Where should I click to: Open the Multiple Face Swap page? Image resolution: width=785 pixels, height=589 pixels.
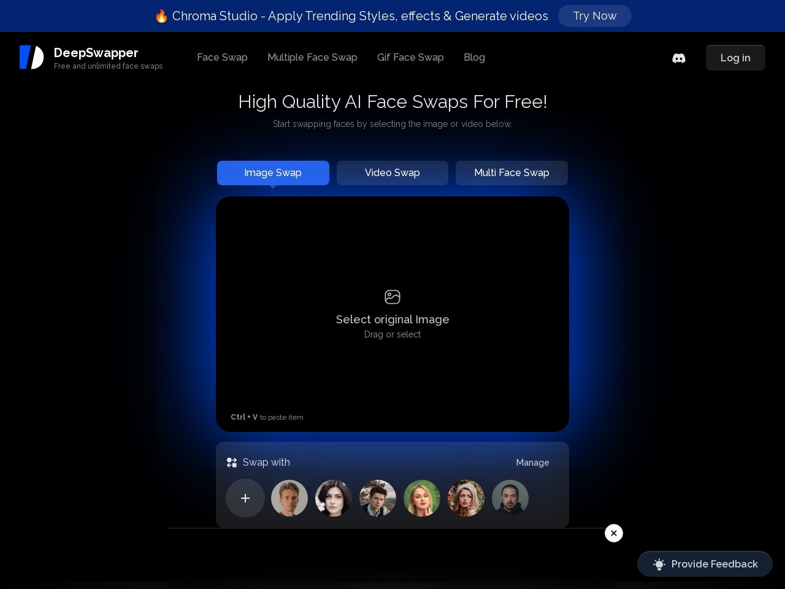click(312, 57)
